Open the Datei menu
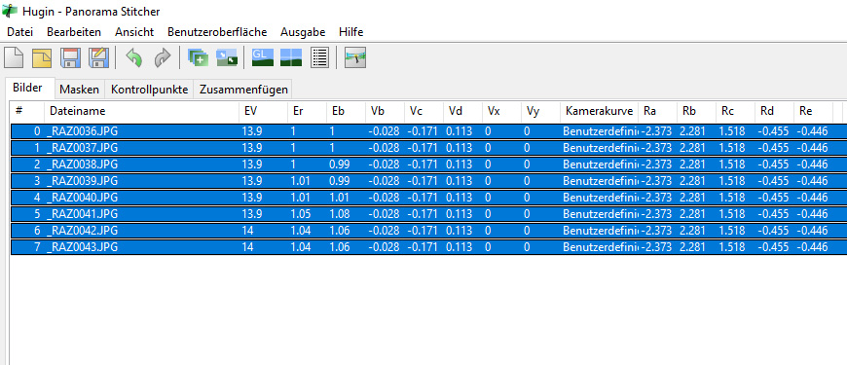This screenshot has height=365, width=847. tap(20, 32)
